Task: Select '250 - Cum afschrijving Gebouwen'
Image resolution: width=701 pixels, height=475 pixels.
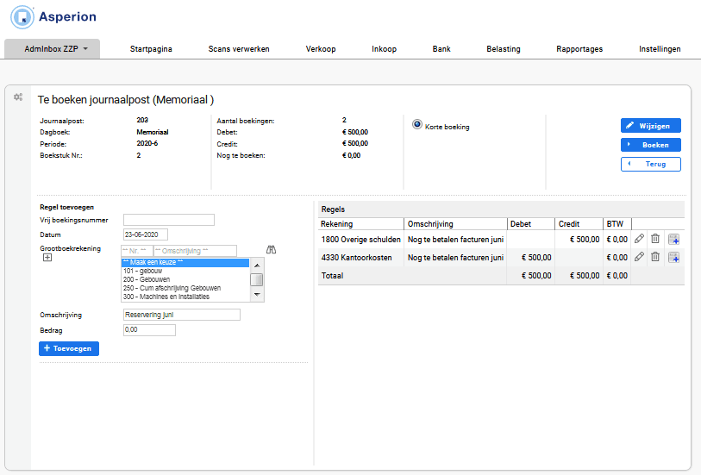Action: tap(185, 288)
